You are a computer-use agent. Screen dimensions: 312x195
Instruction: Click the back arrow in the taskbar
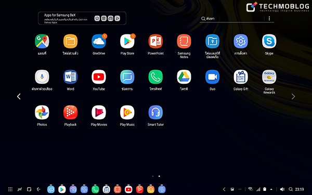[38, 189]
